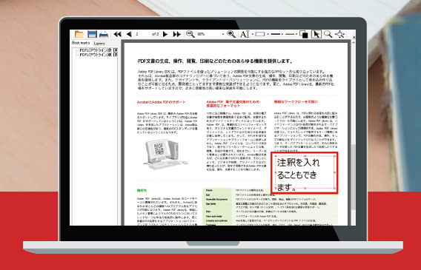
Task: Zoom out with the minus magnifier
Action: point(190,34)
